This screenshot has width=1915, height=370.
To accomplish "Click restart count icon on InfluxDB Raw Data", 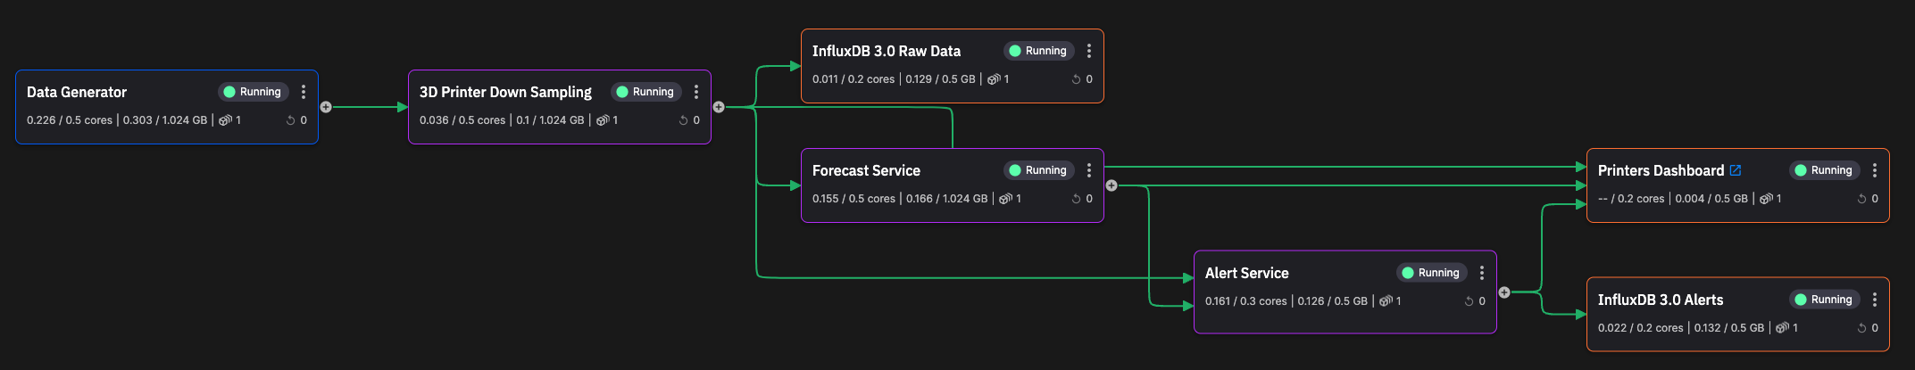I will (1077, 79).
